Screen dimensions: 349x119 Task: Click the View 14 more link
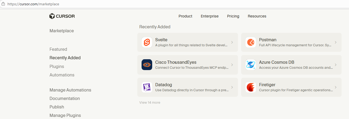pos(150,103)
